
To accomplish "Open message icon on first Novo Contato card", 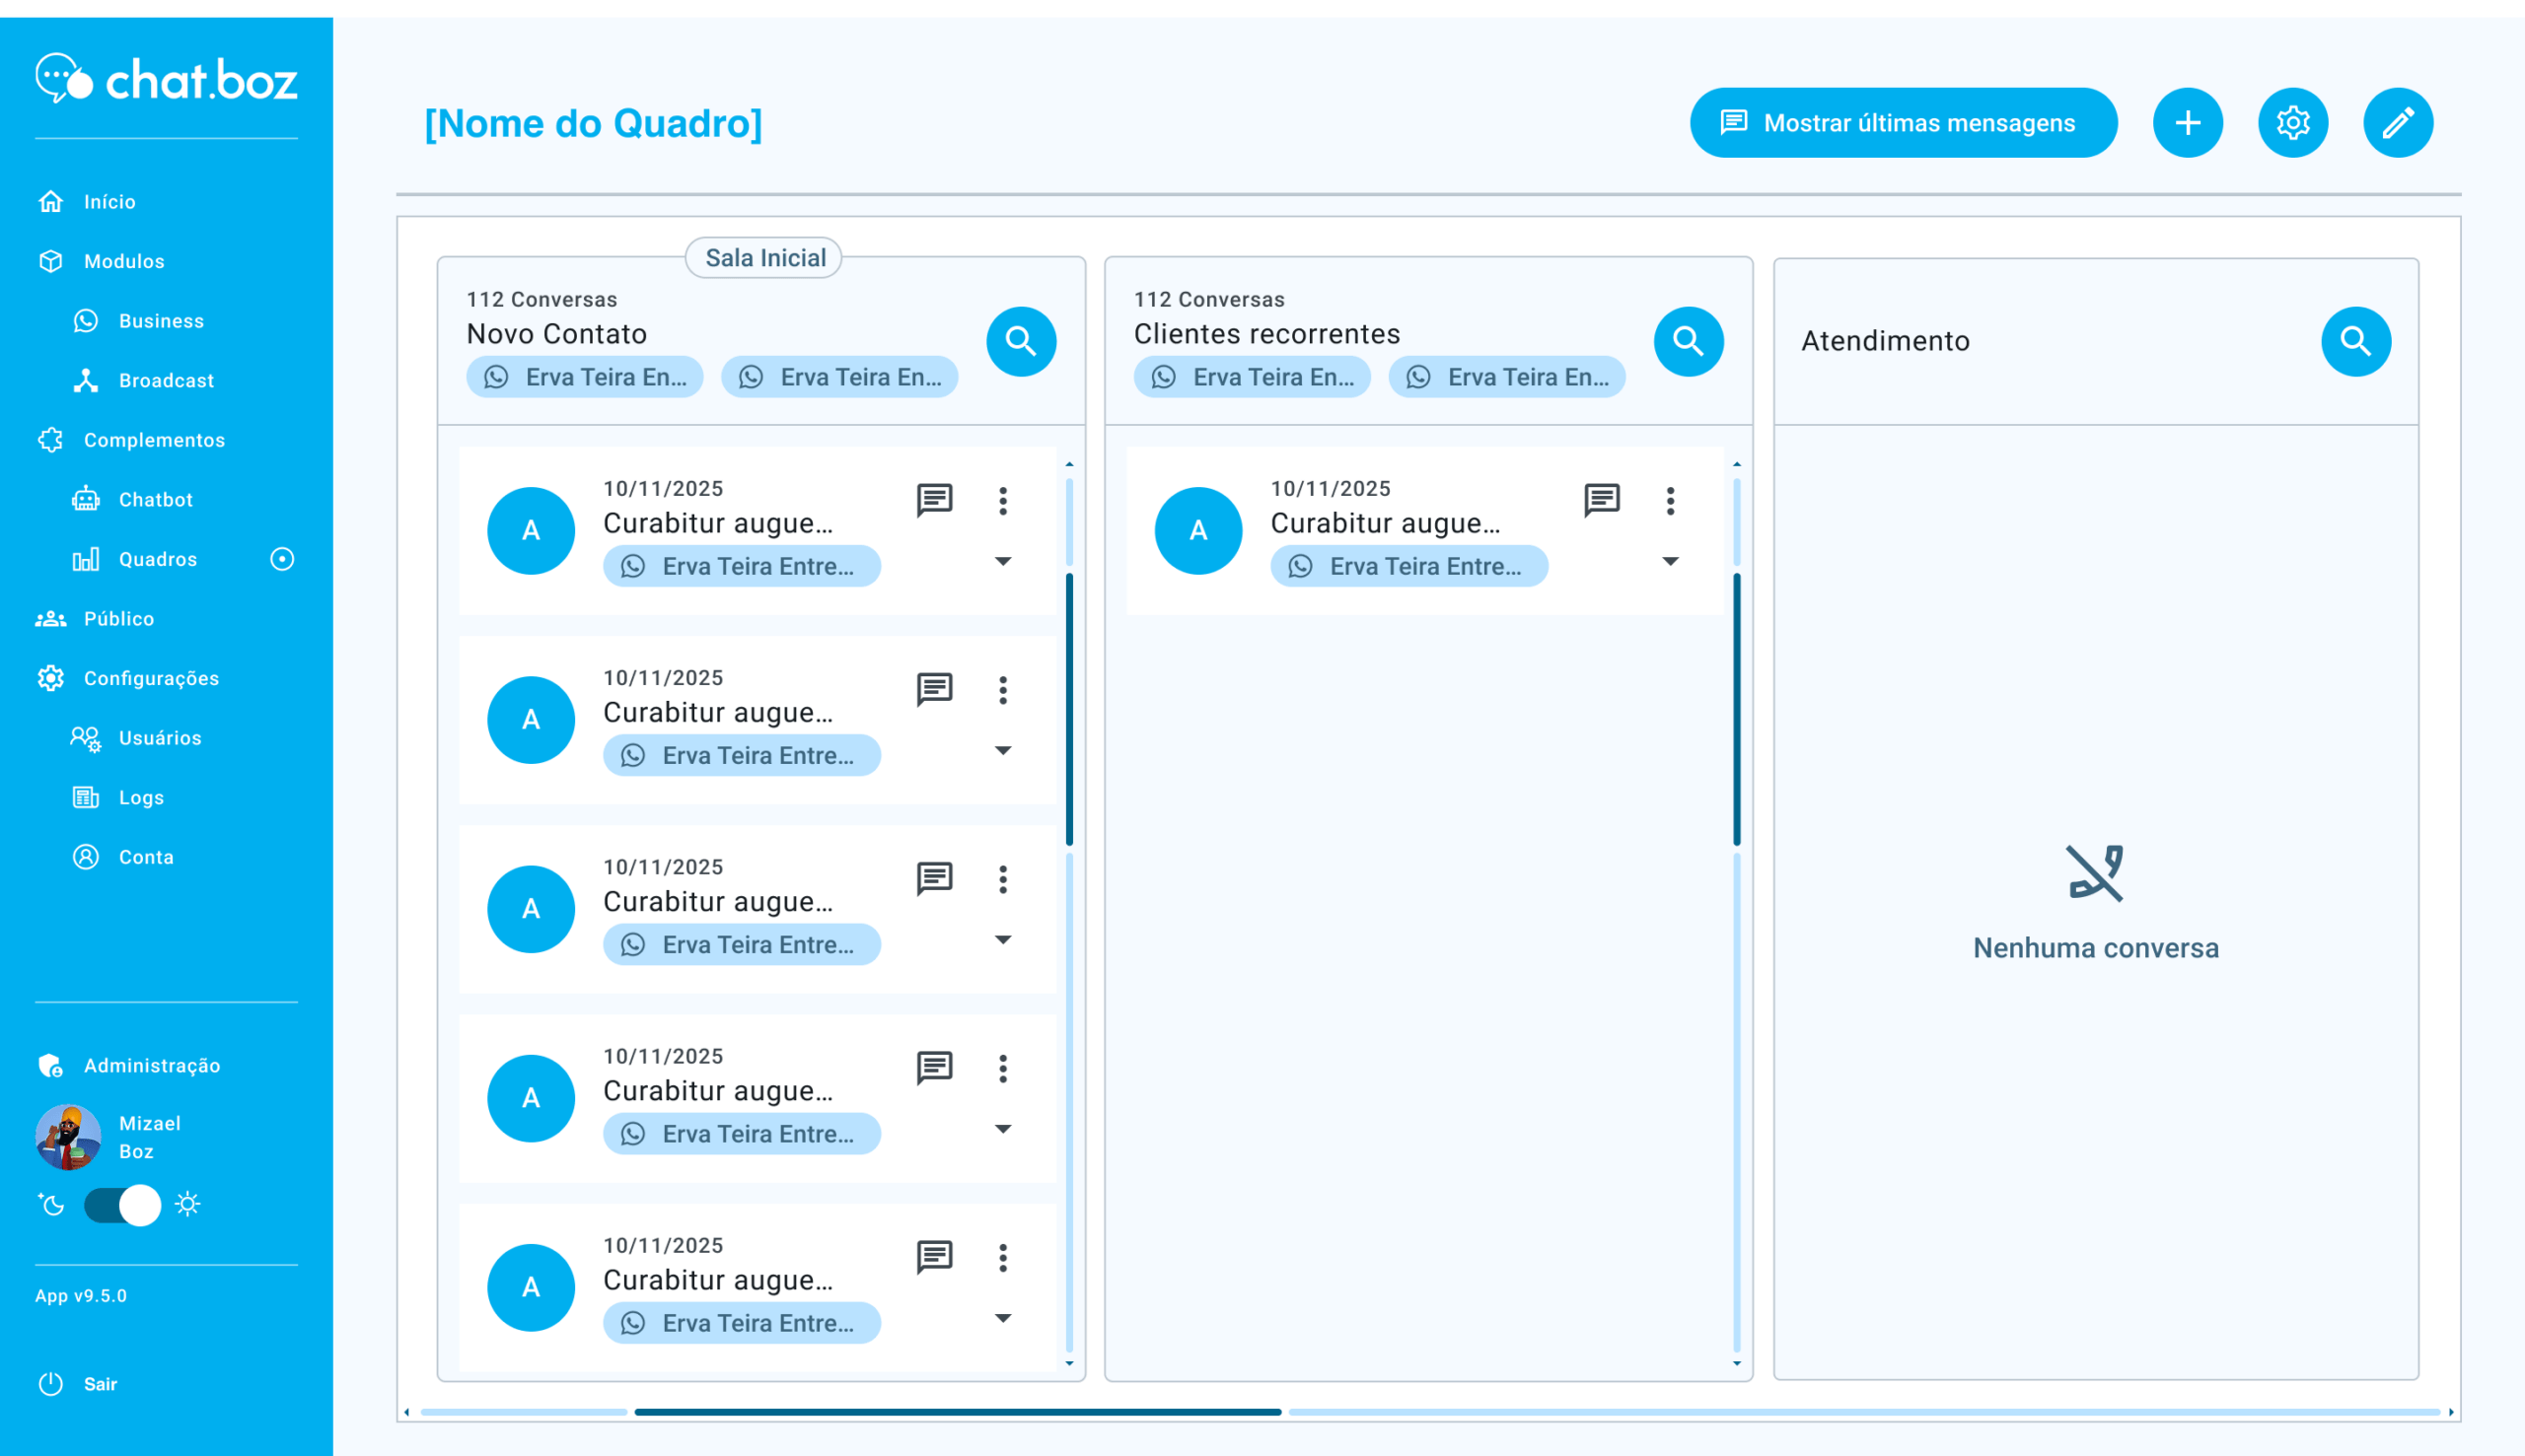I will point(933,500).
